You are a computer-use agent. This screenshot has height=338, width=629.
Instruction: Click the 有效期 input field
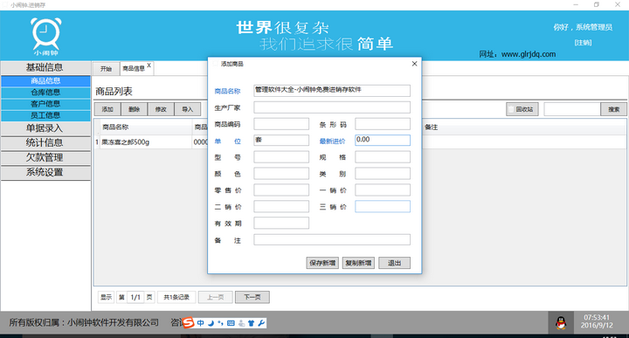(x=281, y=223)
